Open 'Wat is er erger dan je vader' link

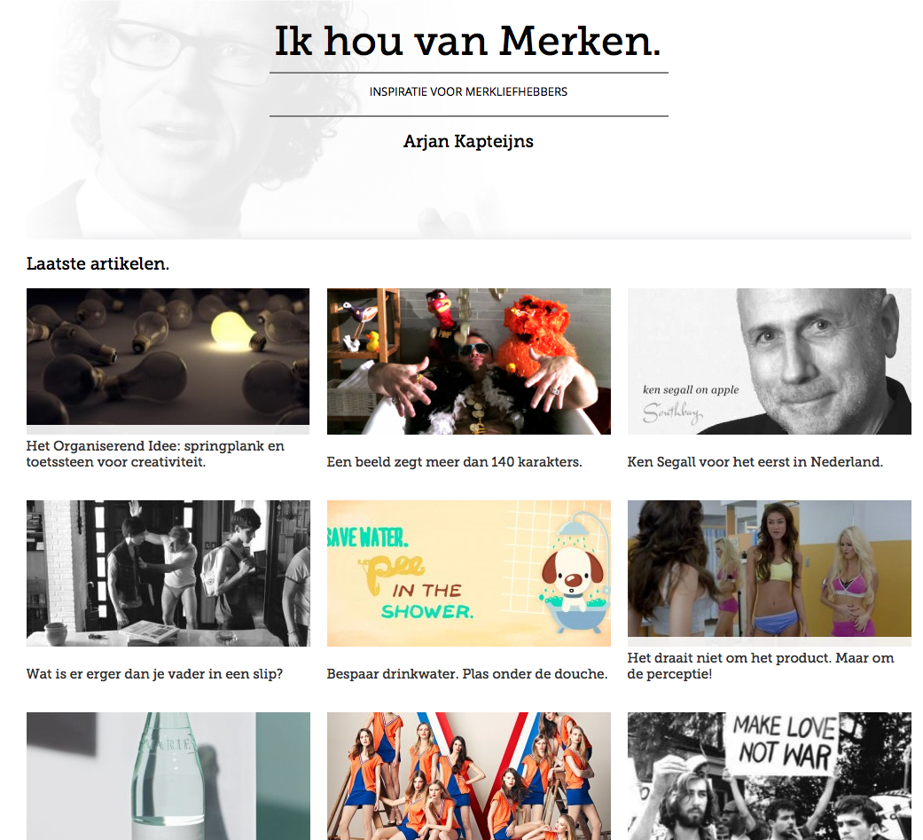pos(155,674)
